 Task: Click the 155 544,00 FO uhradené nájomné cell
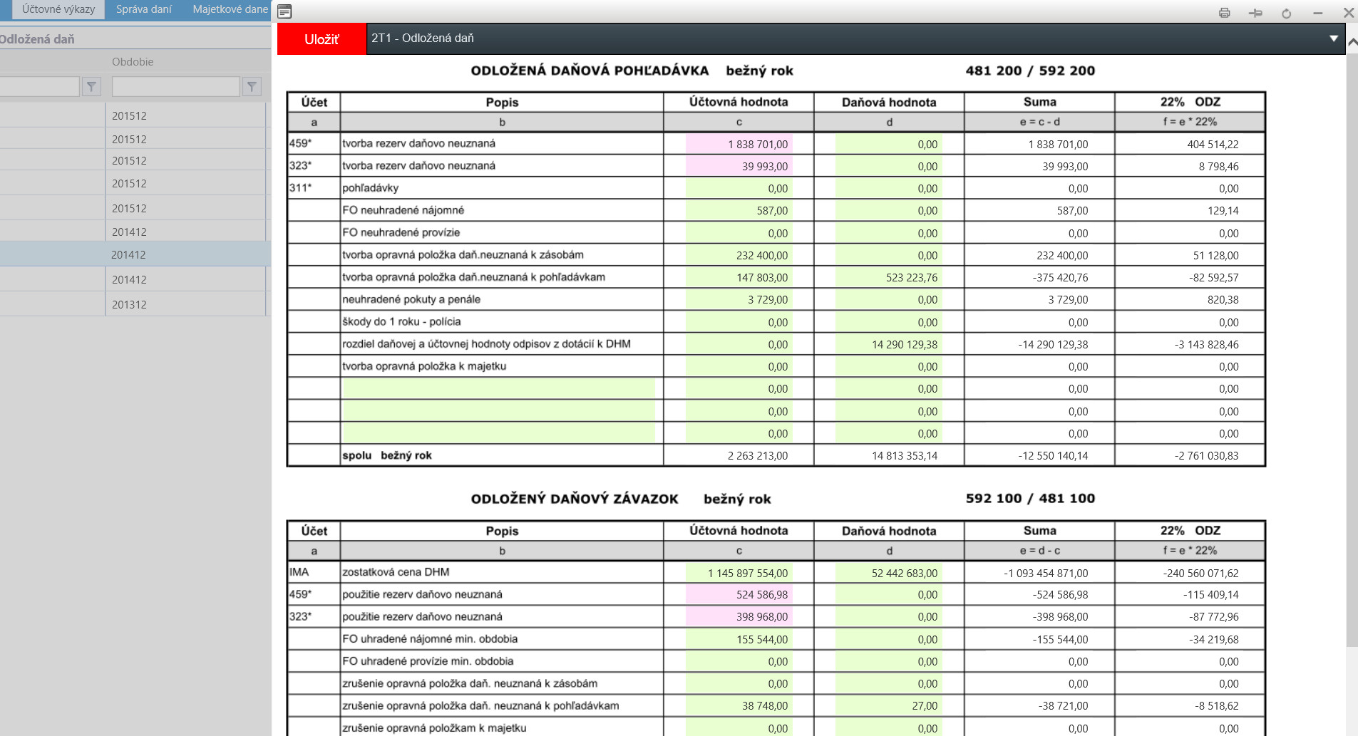(x=739, y=639)
